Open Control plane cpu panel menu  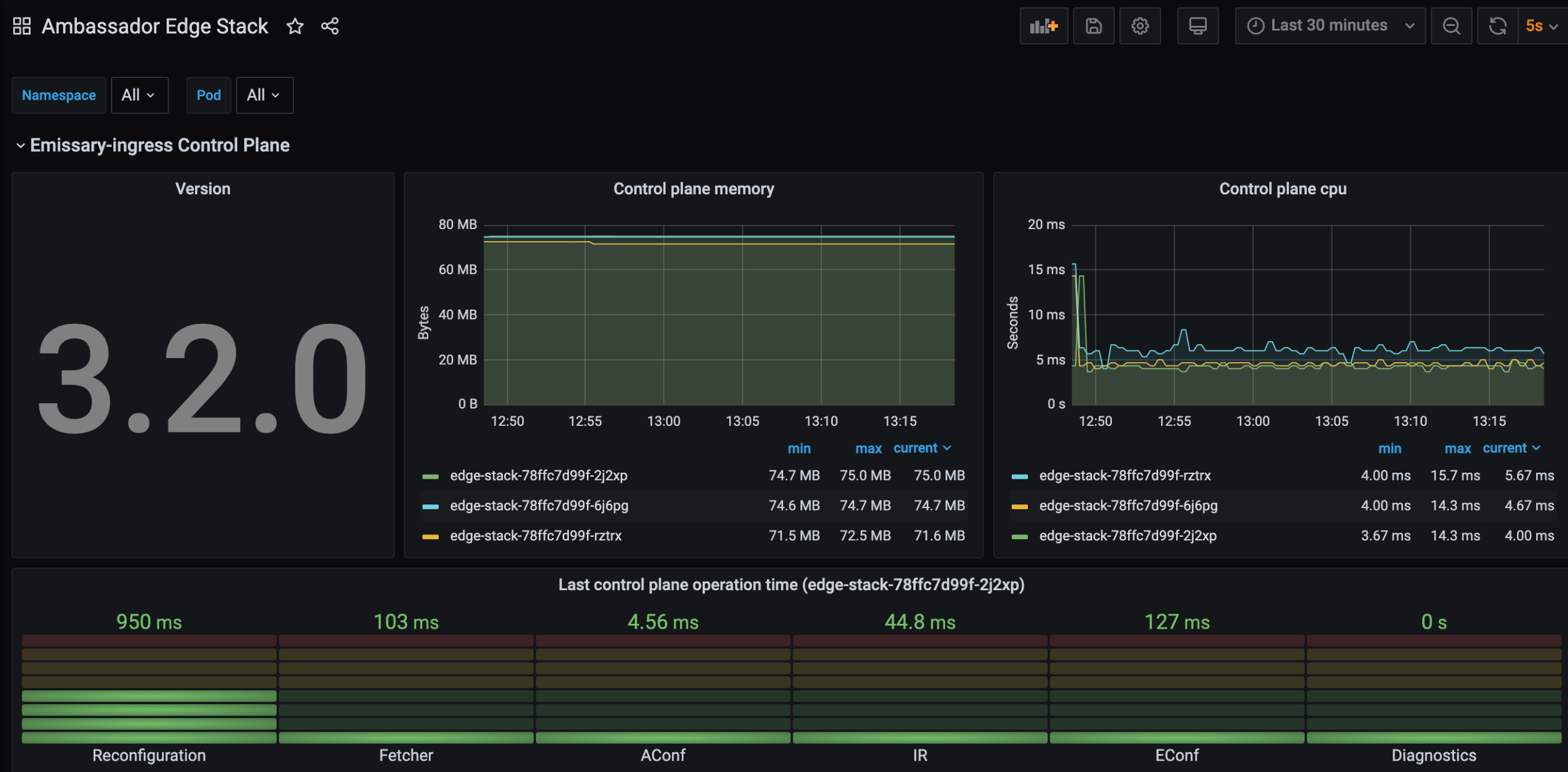tap(1282, 188)
